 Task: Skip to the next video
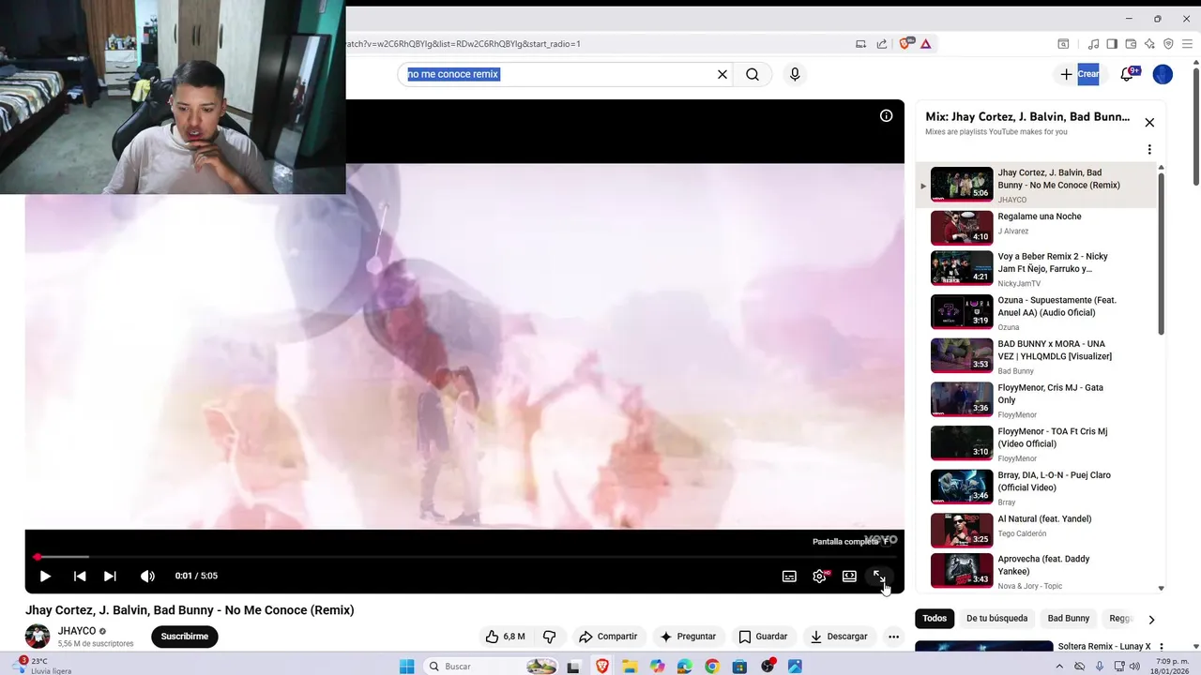click(110, 576)
